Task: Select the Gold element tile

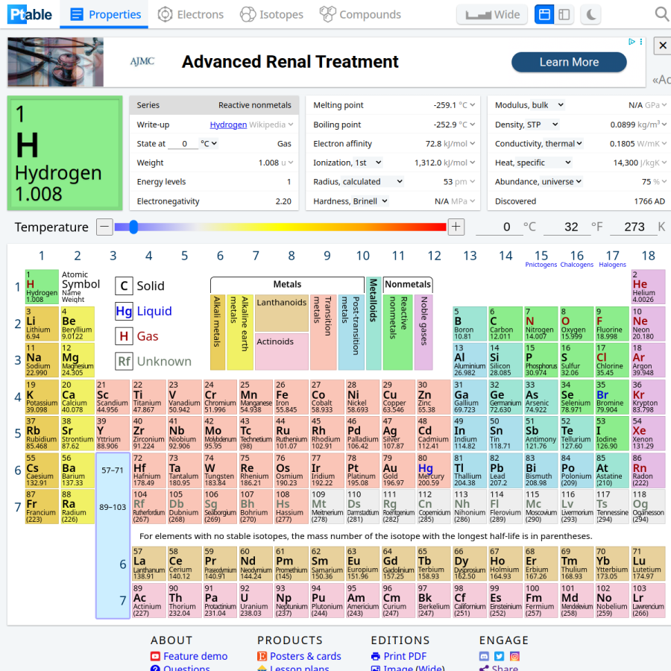Action: (398, 470)
